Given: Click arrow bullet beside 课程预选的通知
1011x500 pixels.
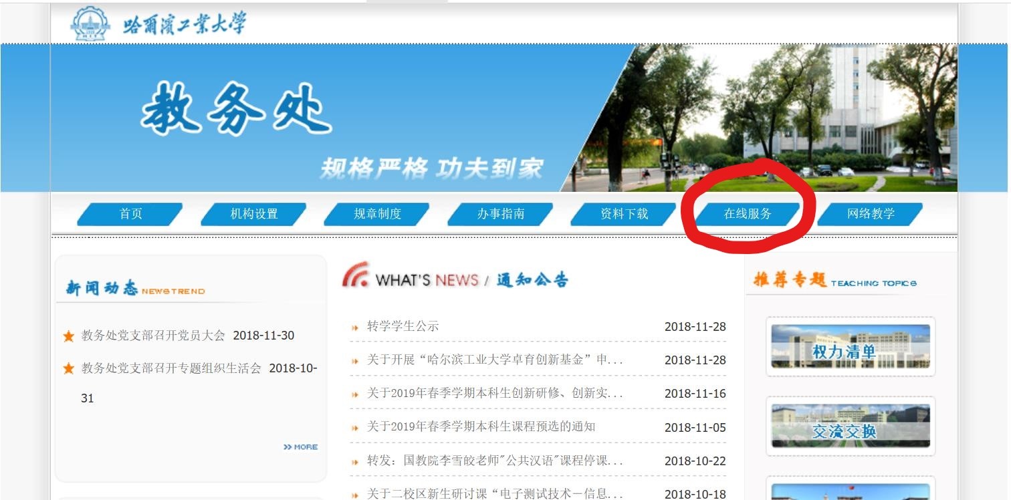Looking at the screenshot, I should [x=355, y=428].
